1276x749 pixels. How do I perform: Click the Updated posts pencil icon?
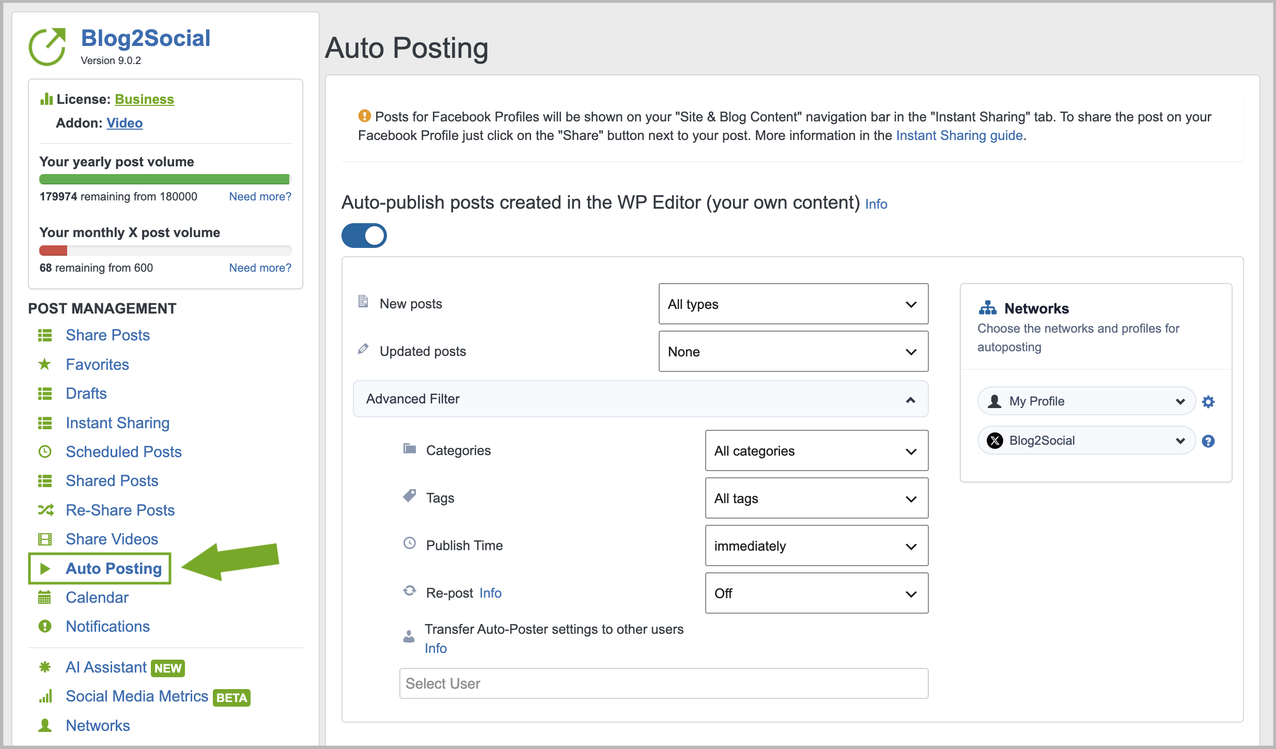[x=363, y=349]
